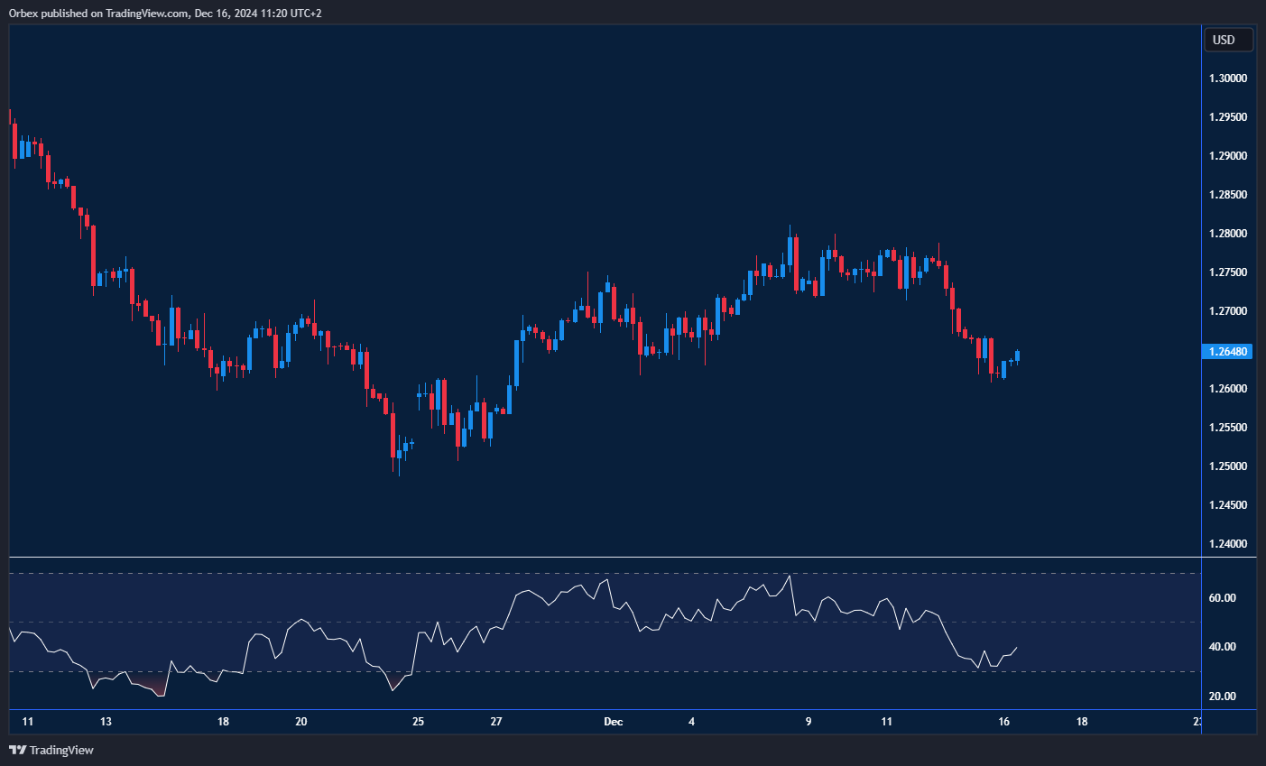
Task: Click the Orbex published on TradingView.com header
Action: click(x=165, y=13)
